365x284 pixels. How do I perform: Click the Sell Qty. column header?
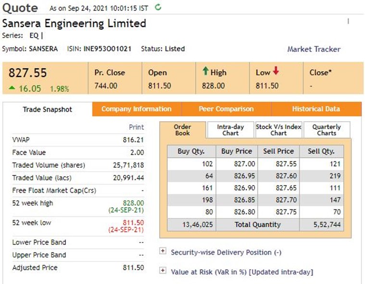pyautogui.click(x=321, y=151)
